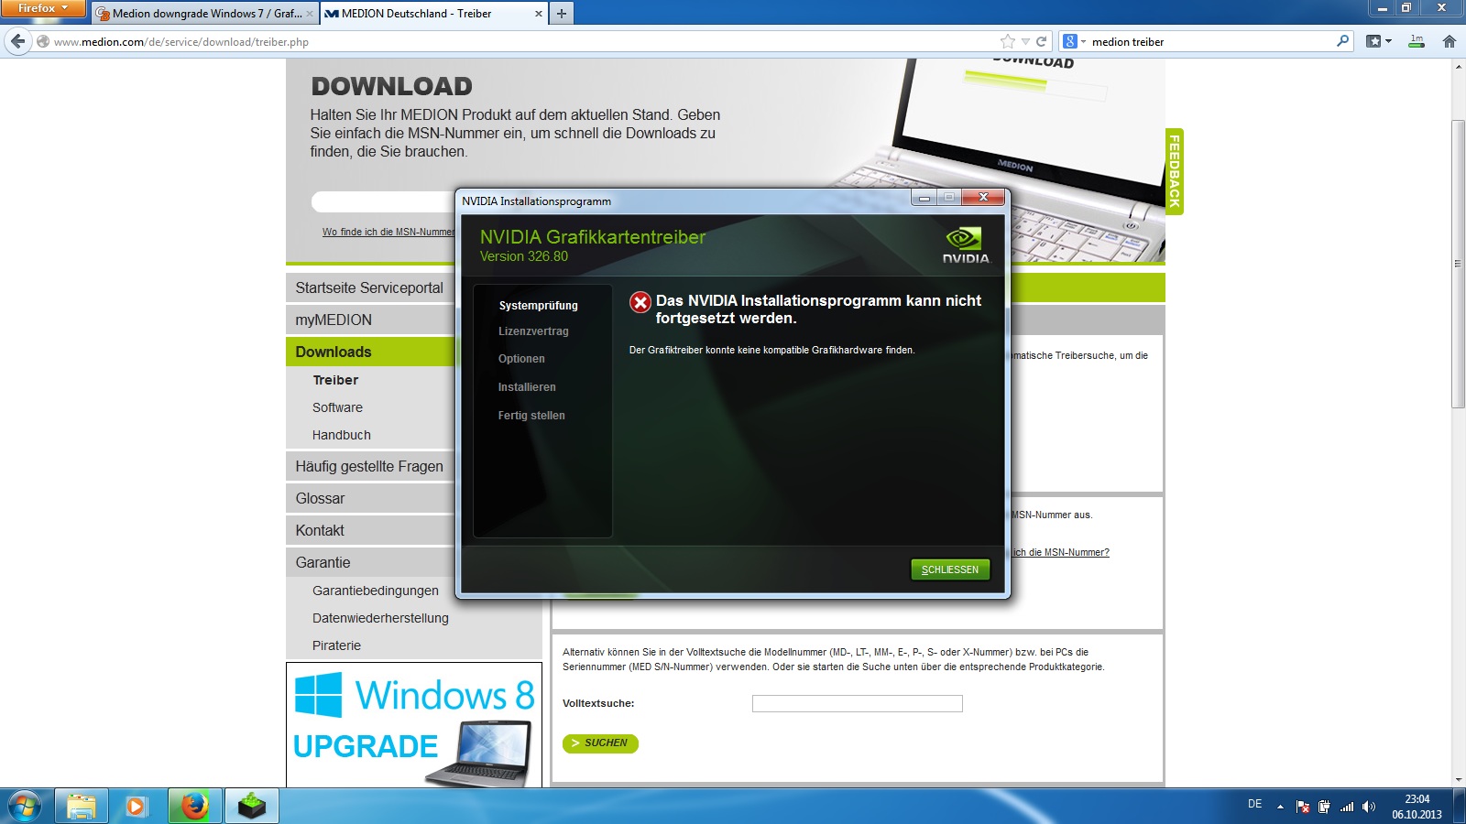The image size is (1466, 824).
Task: Open Treiber submenu entry
Action: [x=335, y=380]
